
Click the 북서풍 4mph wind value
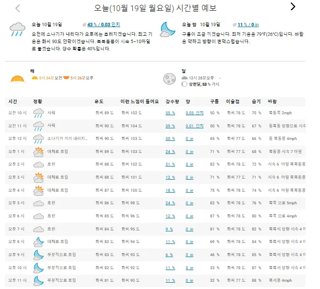[x=280, y=280]
